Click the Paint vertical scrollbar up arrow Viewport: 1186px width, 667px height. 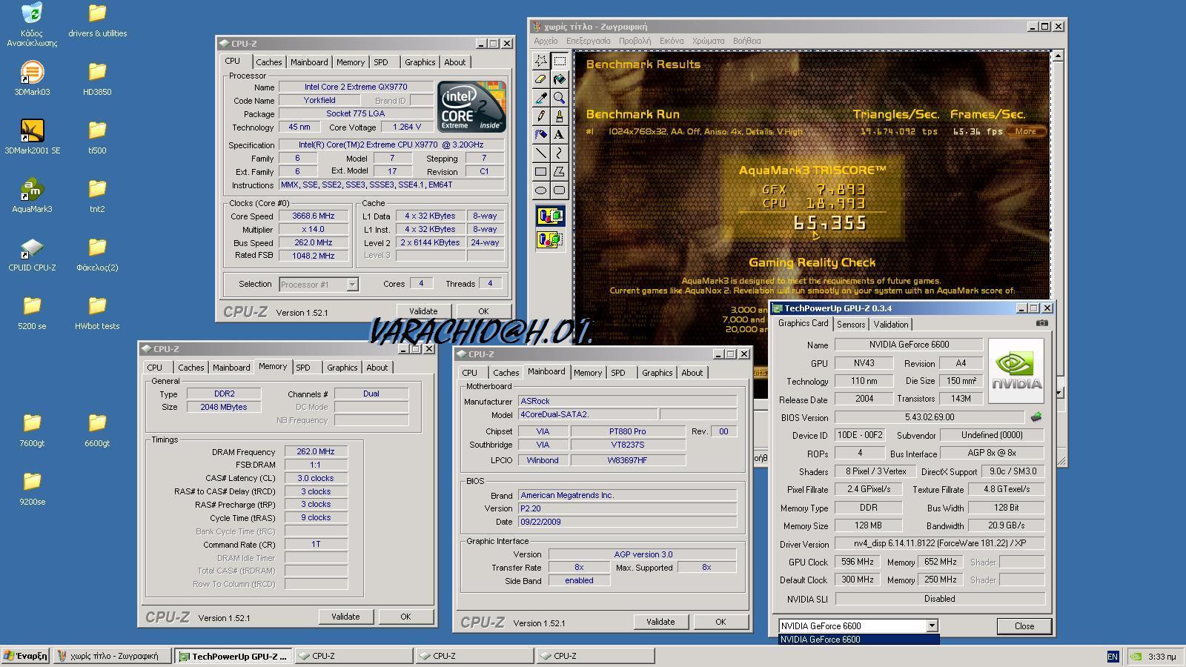tap(1058, 56)
